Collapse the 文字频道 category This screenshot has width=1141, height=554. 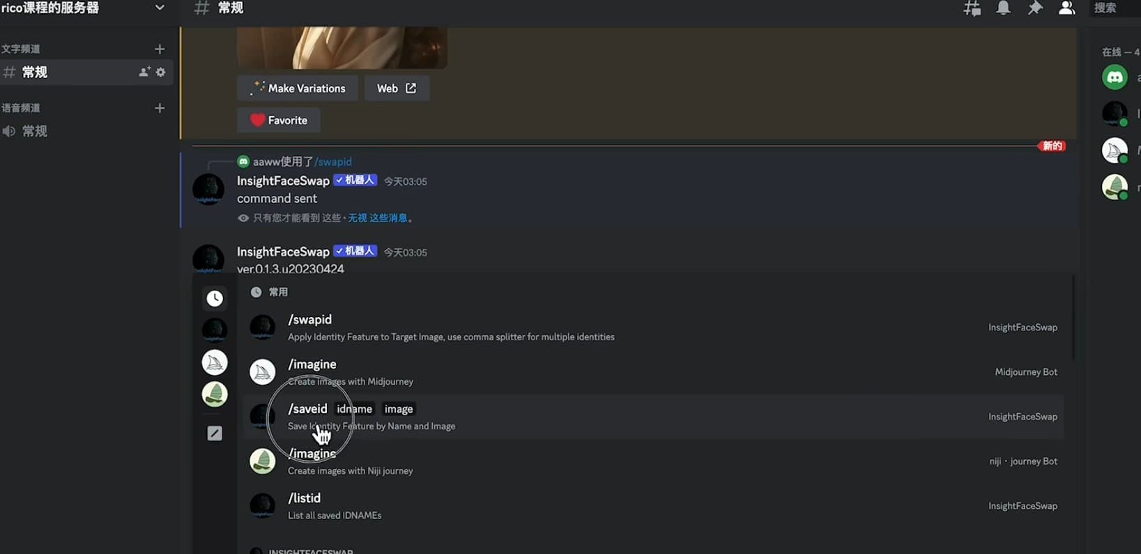(21, 49)
